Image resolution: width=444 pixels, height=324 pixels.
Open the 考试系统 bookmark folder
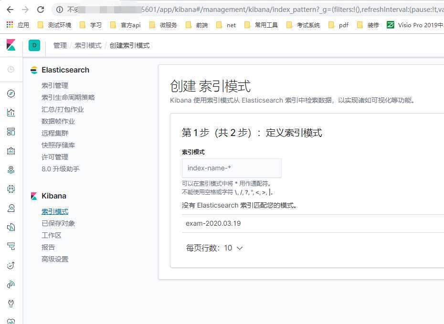[x=303, y=25]
